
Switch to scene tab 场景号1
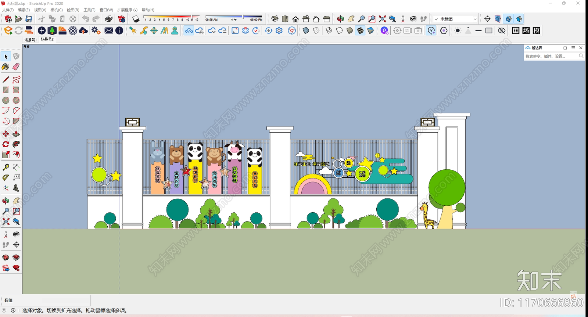pyautogui.click(x=31, y=40)
